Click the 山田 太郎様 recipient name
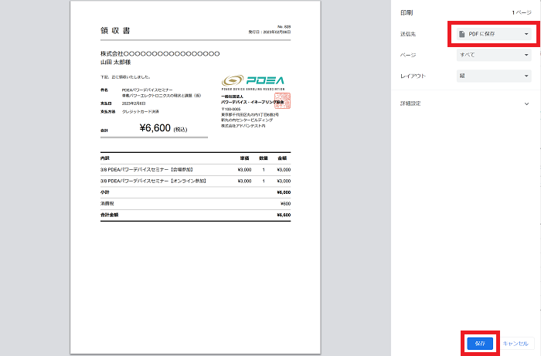The image size is (541, 356). click(117, 61)
